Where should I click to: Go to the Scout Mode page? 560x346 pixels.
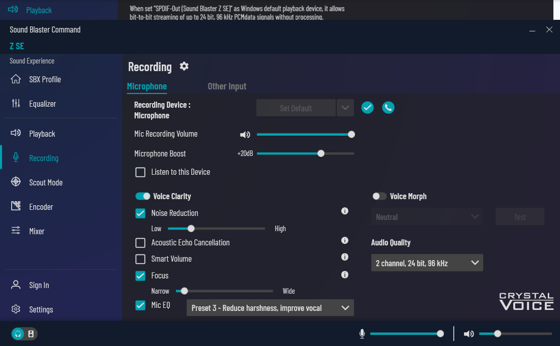coord(46,182)
